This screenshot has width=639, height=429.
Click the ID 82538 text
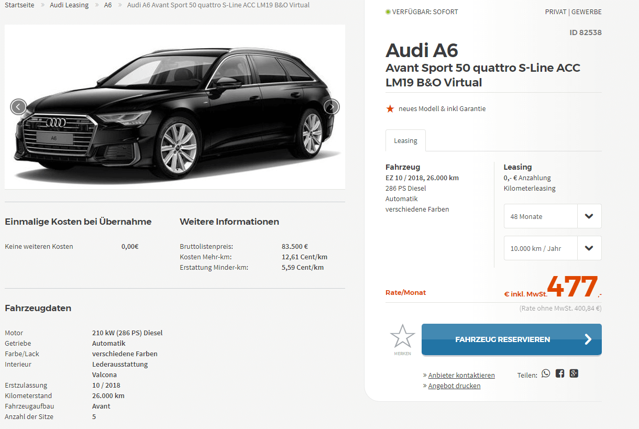586,32
